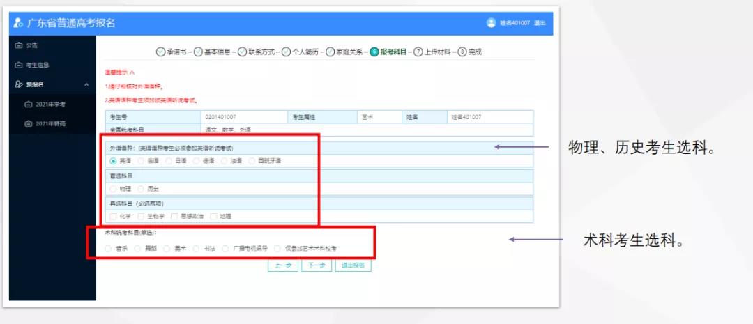Image resolution: width=753 pixels, height=324 pixels.
Task: Click the user avatar icon in header
Action: click(x=491, y=23)
